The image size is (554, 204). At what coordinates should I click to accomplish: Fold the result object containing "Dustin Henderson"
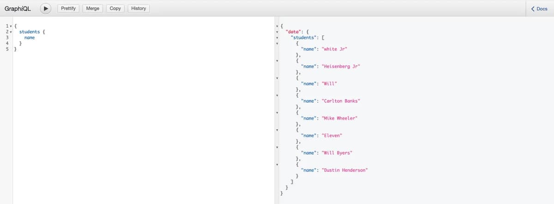[x=277, y=164]
